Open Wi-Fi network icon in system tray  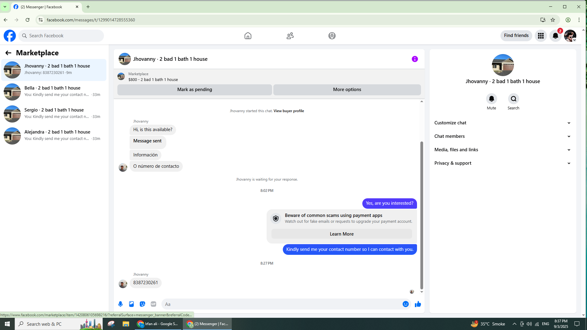[537, 324]
